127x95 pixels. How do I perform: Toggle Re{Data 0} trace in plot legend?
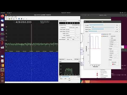(105, 34)
